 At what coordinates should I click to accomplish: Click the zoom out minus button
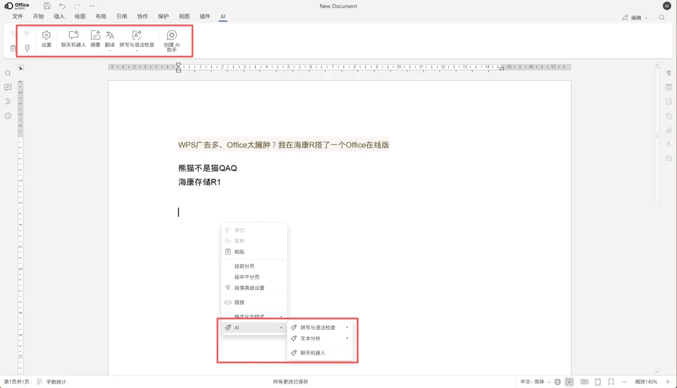[x=624, y=382]
